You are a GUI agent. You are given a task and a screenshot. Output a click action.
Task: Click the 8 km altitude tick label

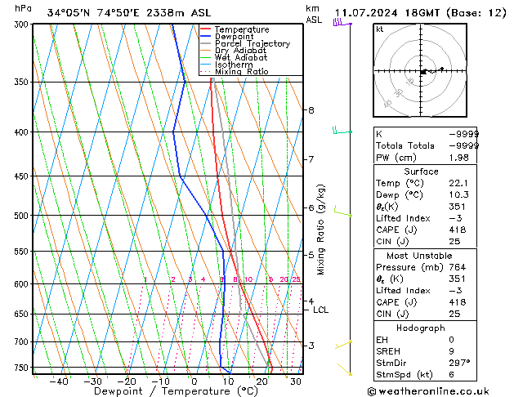tap(311, 110)
